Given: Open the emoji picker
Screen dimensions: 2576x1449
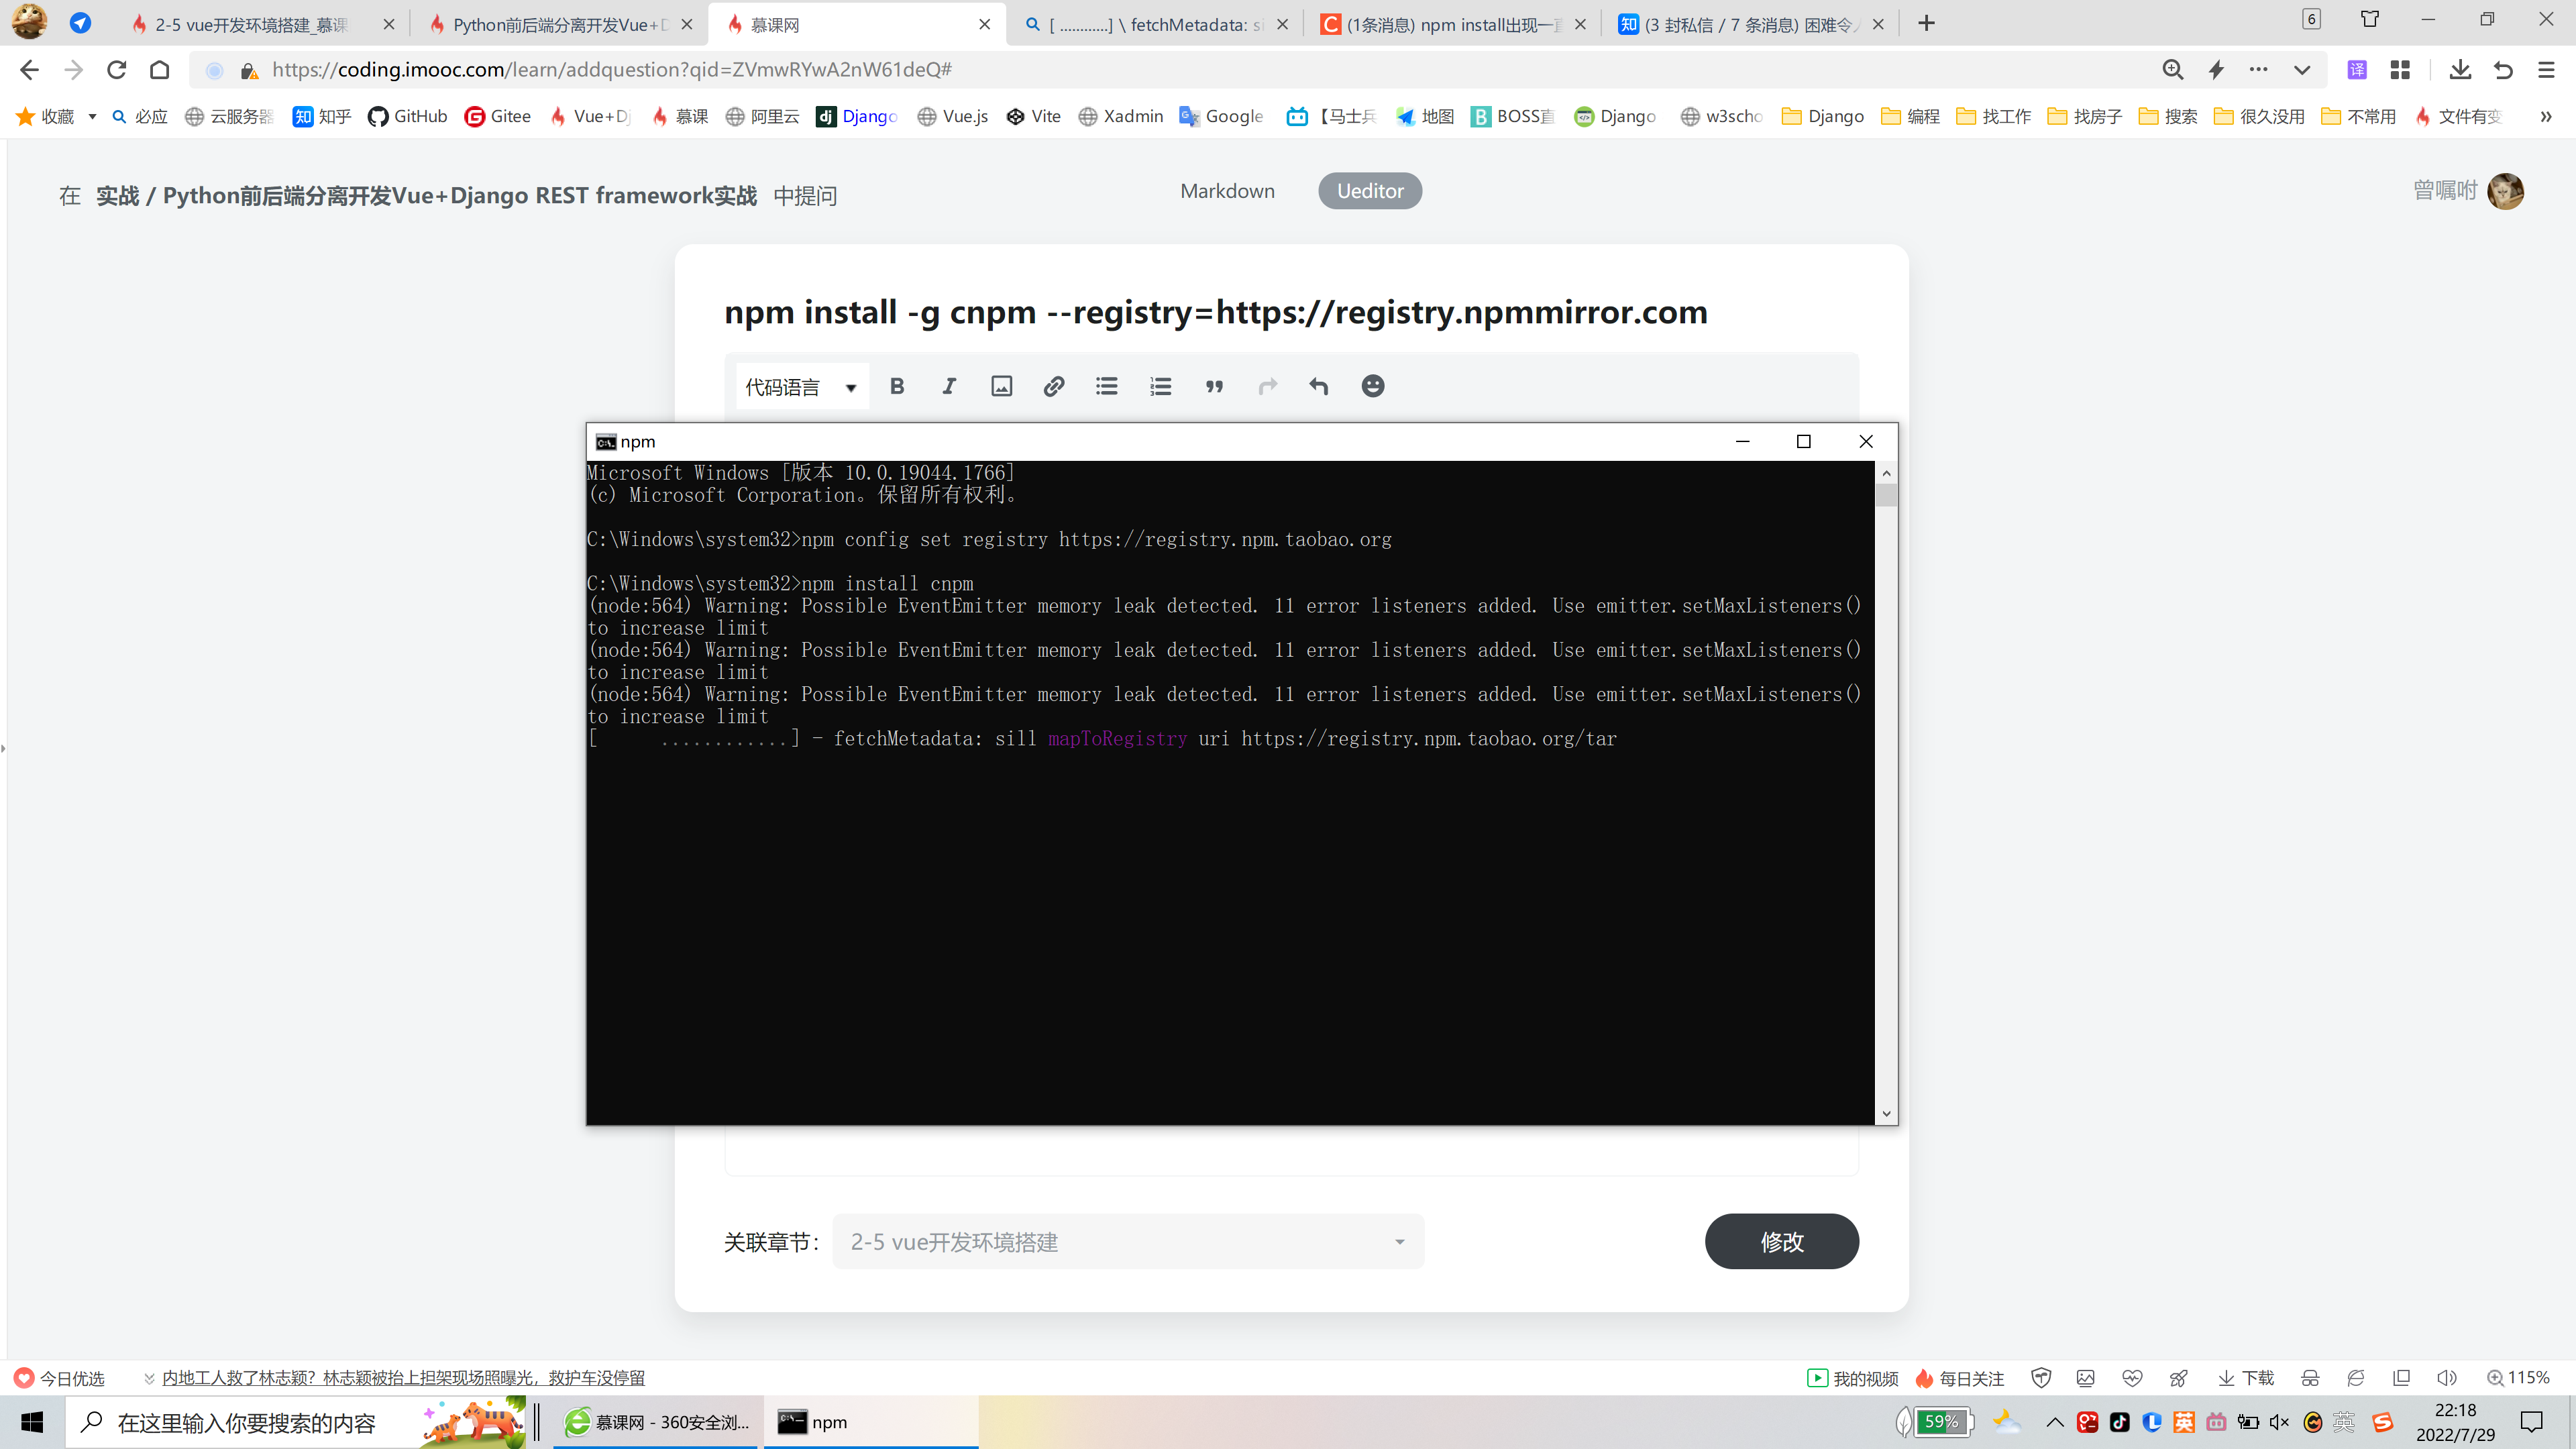Looking at the screenshot, I should click(1372, 386).
